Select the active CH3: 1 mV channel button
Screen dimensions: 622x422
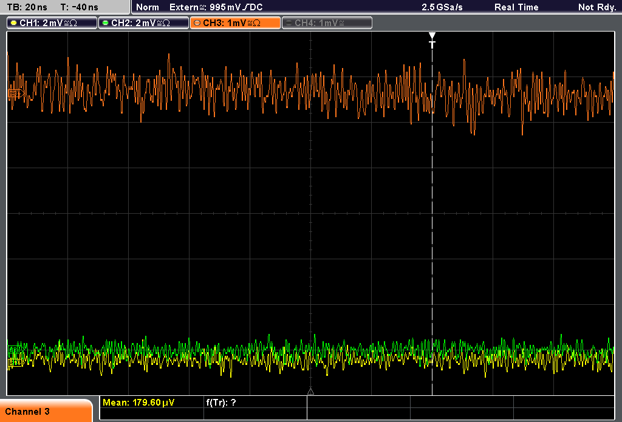click(235, 23)
